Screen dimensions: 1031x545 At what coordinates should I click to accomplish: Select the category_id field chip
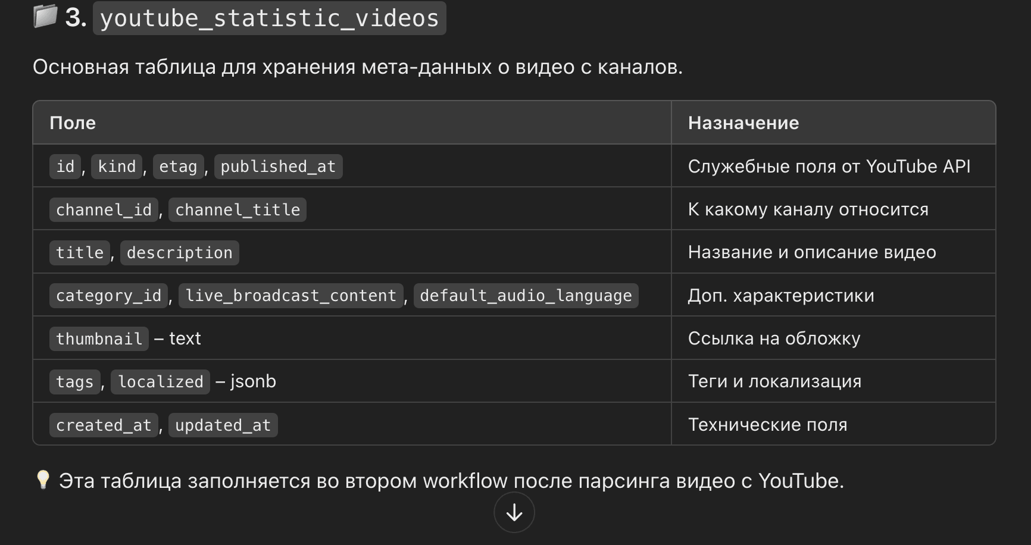(x=108, y=295)
